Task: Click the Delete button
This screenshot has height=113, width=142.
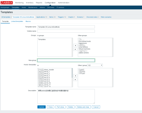Action: tap(71, 107)
